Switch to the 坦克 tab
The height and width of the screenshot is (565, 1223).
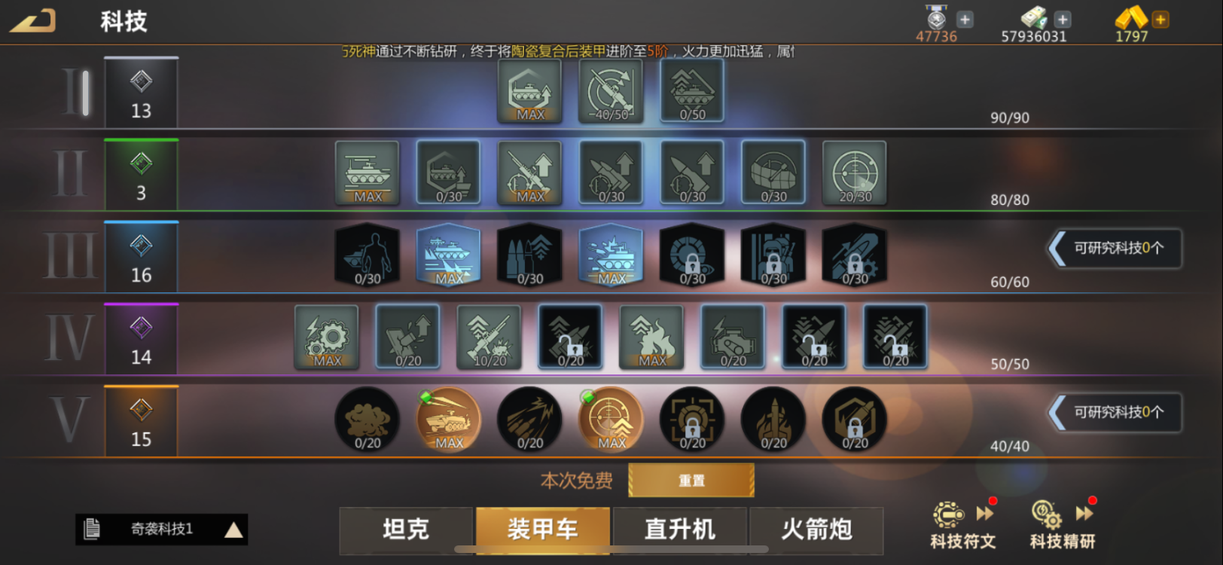406,530
